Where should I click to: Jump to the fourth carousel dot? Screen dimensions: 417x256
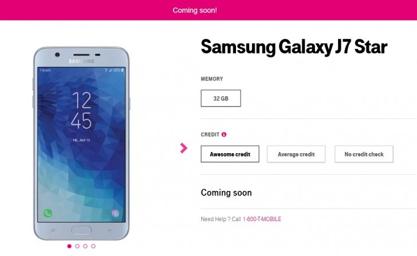coord(93,246)
